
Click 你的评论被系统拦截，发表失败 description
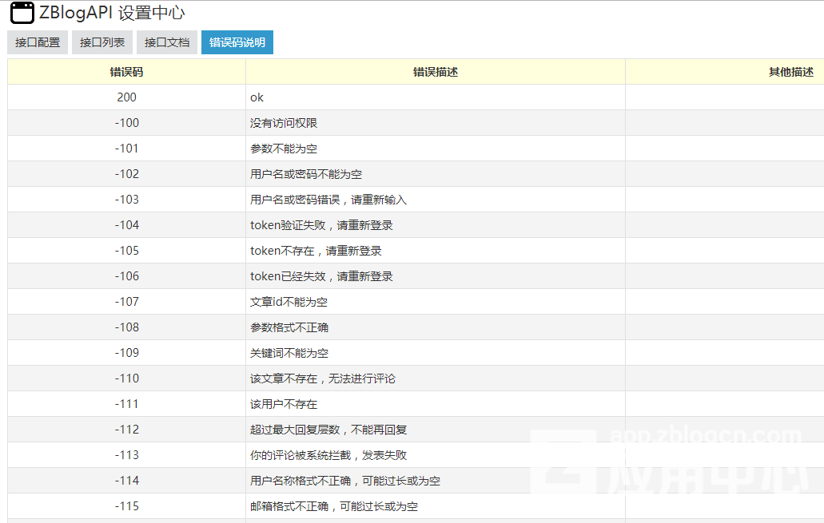click(x=328, y=455)
